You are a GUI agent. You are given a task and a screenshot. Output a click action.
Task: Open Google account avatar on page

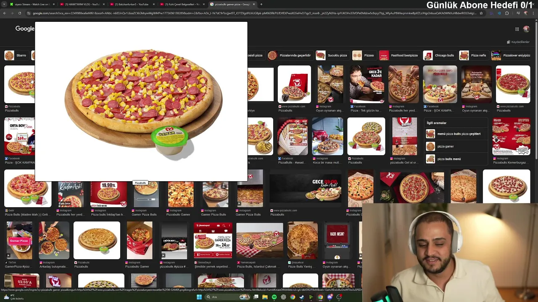[526, 29]
